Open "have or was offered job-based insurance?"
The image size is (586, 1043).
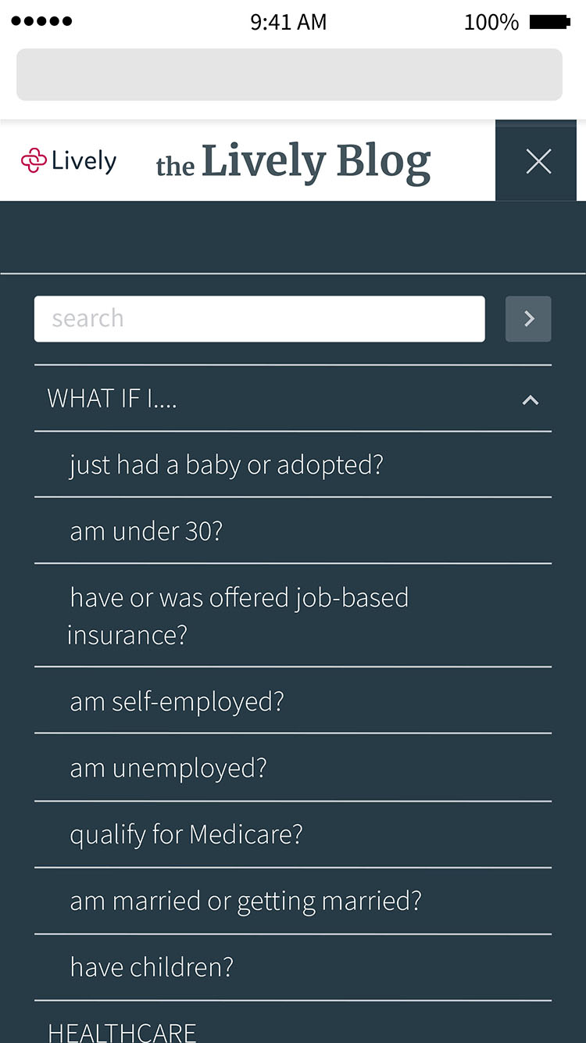tap(238, 616)
